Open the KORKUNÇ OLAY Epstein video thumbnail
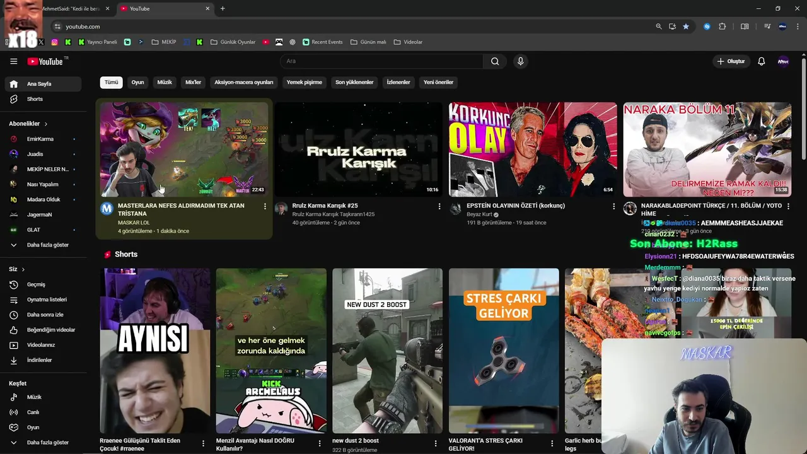The height and width of the screenshot is (454, 807). pos(533,149)
